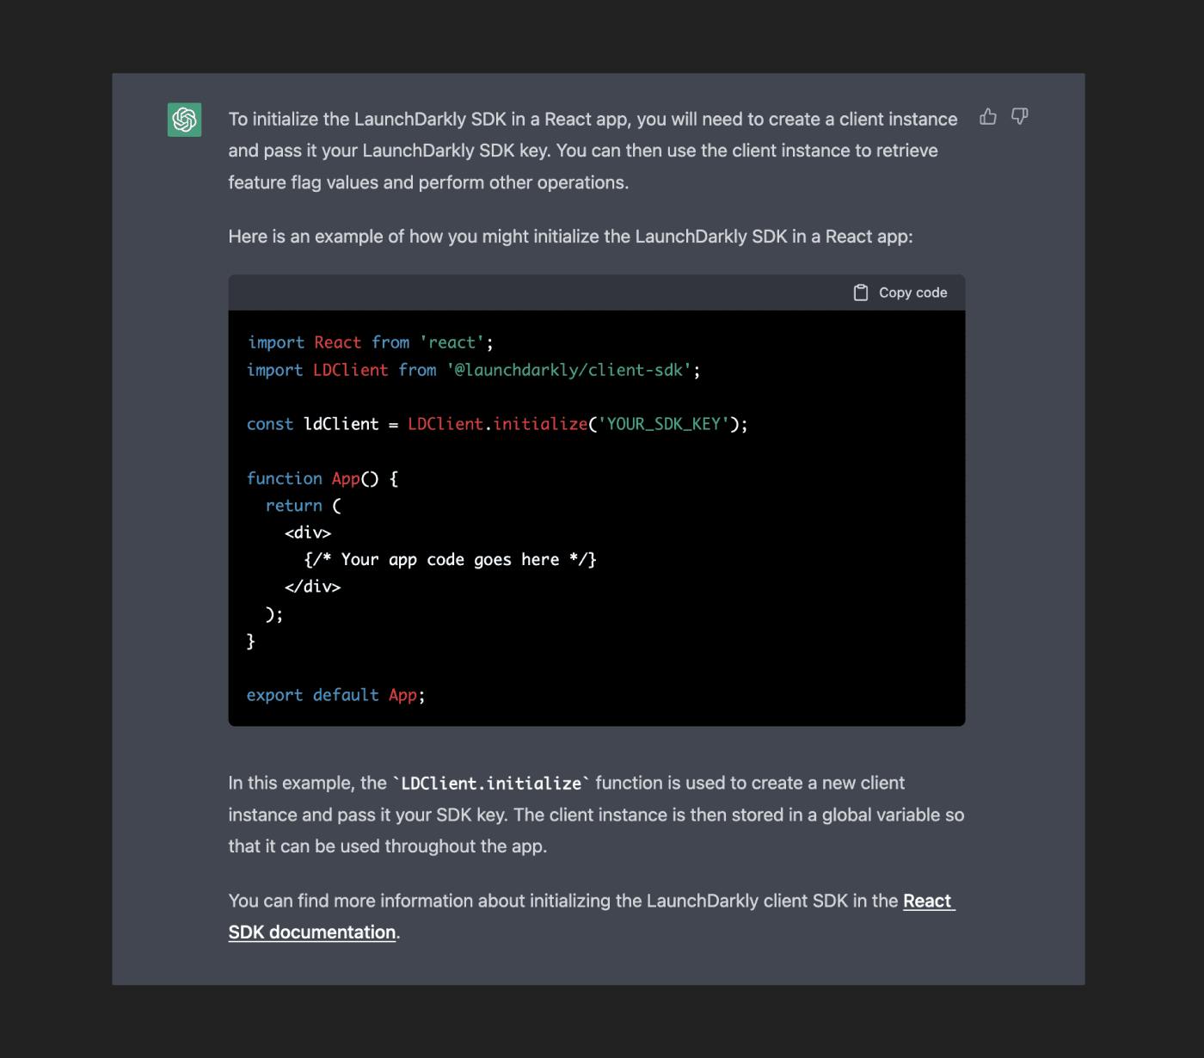Click the inline LDClient.initialize code text

pos(491,784)
